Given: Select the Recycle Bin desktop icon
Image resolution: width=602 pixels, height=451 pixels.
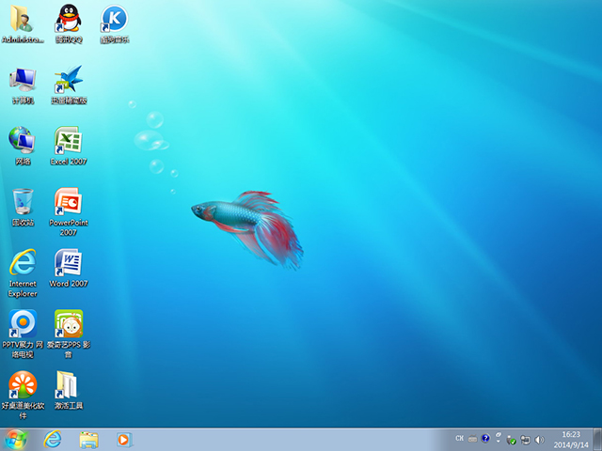Looking at the screenshot, I should tap(23, 207).
